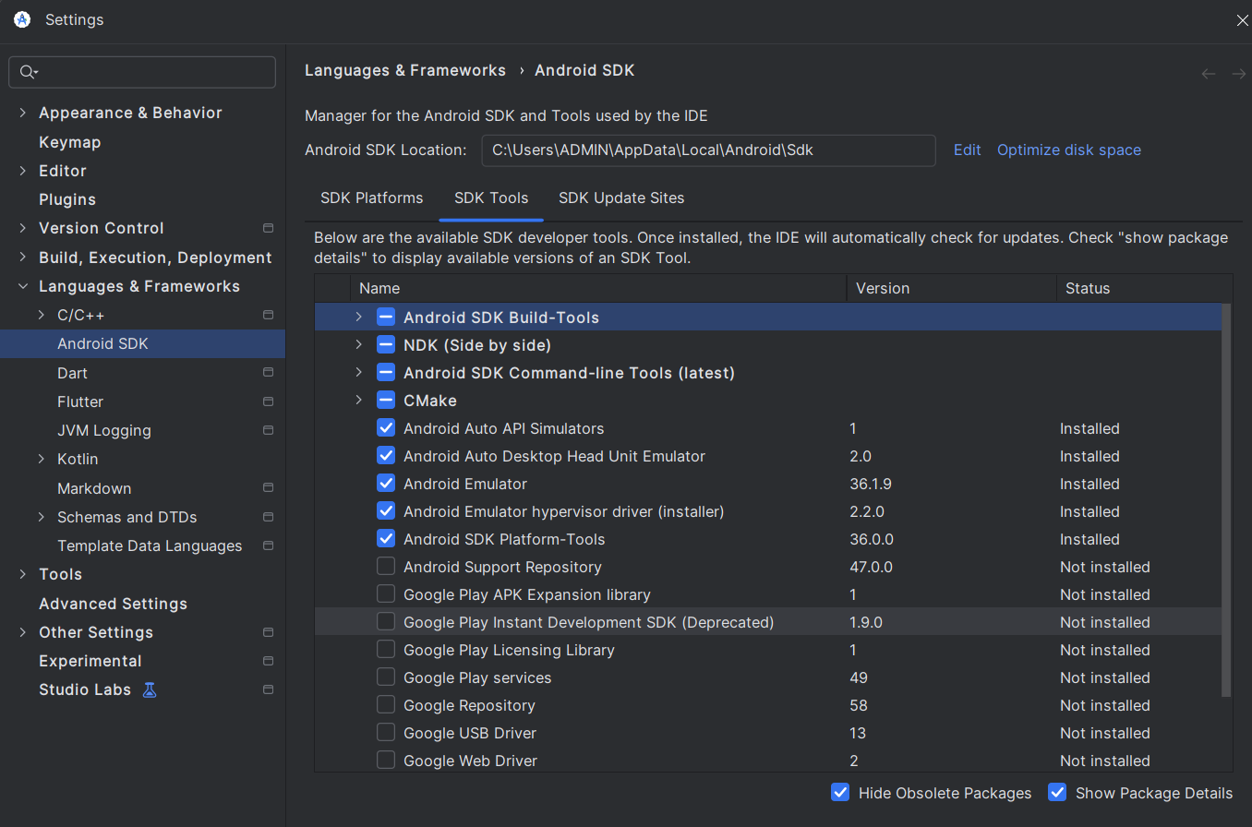Switch to the SDK Platforms tab
This screenshot has width=1252, height=827.
pyautogui.click(x=371, y=198)
